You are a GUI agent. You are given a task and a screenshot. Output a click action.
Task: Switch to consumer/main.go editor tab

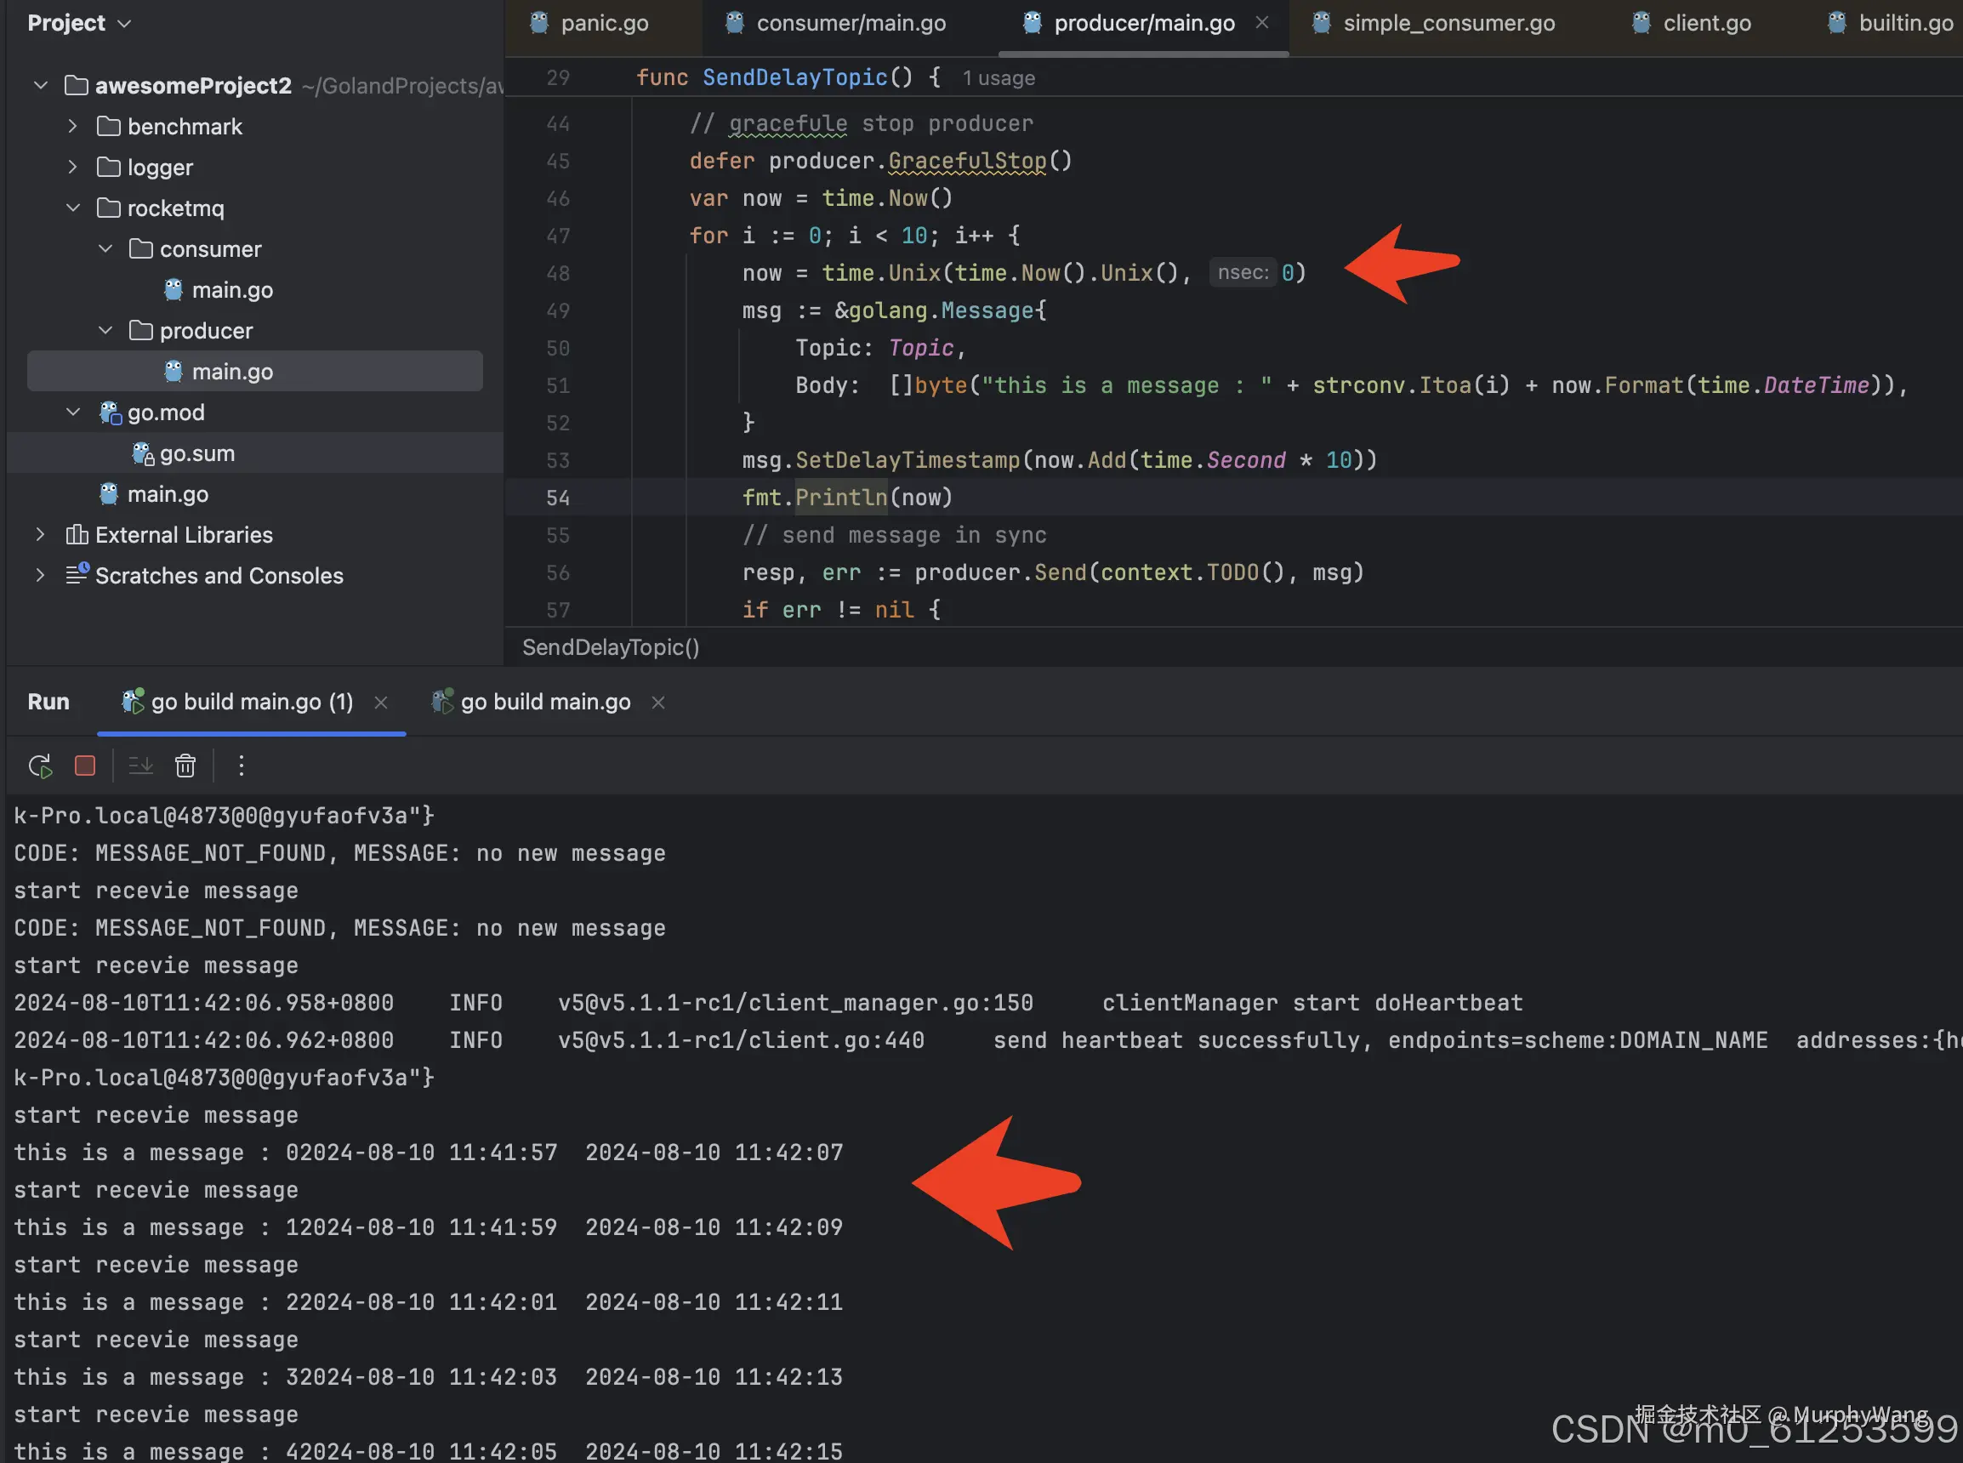coord(850,23)
